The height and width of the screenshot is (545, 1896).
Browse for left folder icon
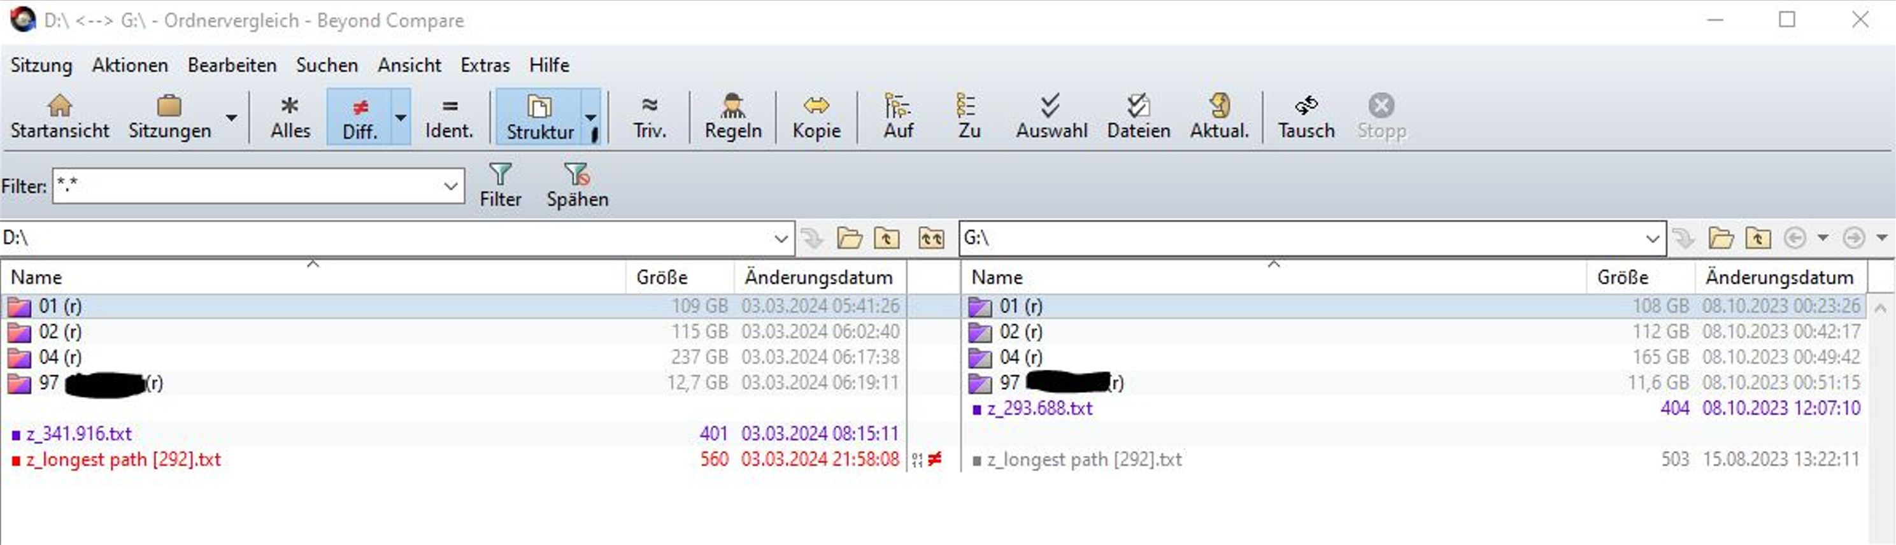(850, 238)
